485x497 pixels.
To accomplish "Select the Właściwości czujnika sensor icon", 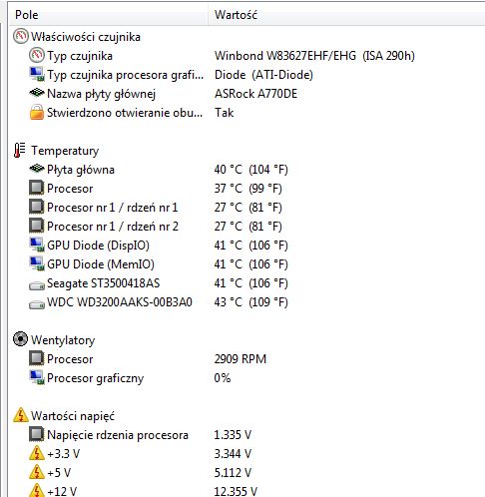I will [x=20, y=36].
